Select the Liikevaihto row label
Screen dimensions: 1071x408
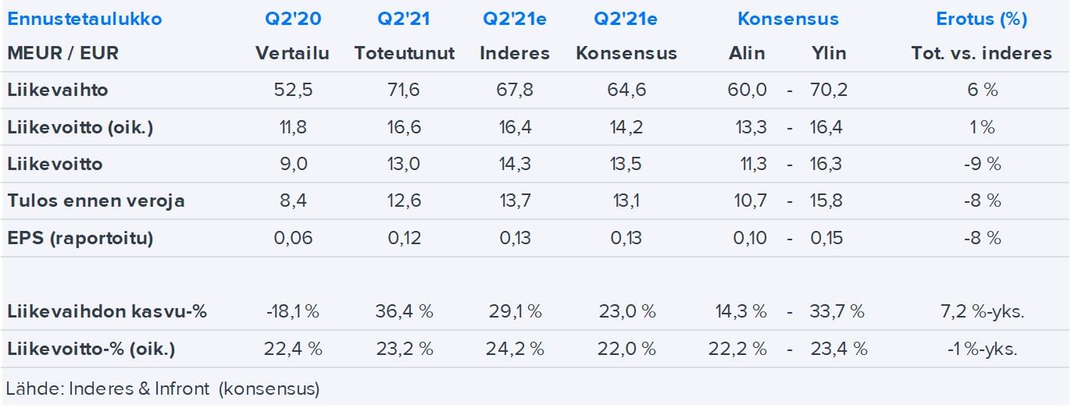point(58,90)
